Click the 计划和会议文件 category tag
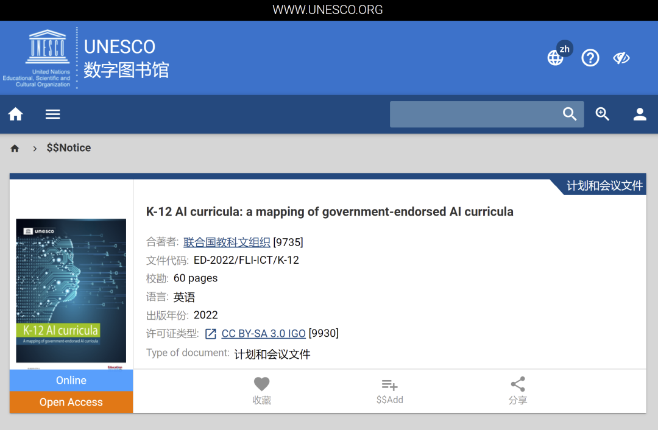 click(x=604, y=186)
